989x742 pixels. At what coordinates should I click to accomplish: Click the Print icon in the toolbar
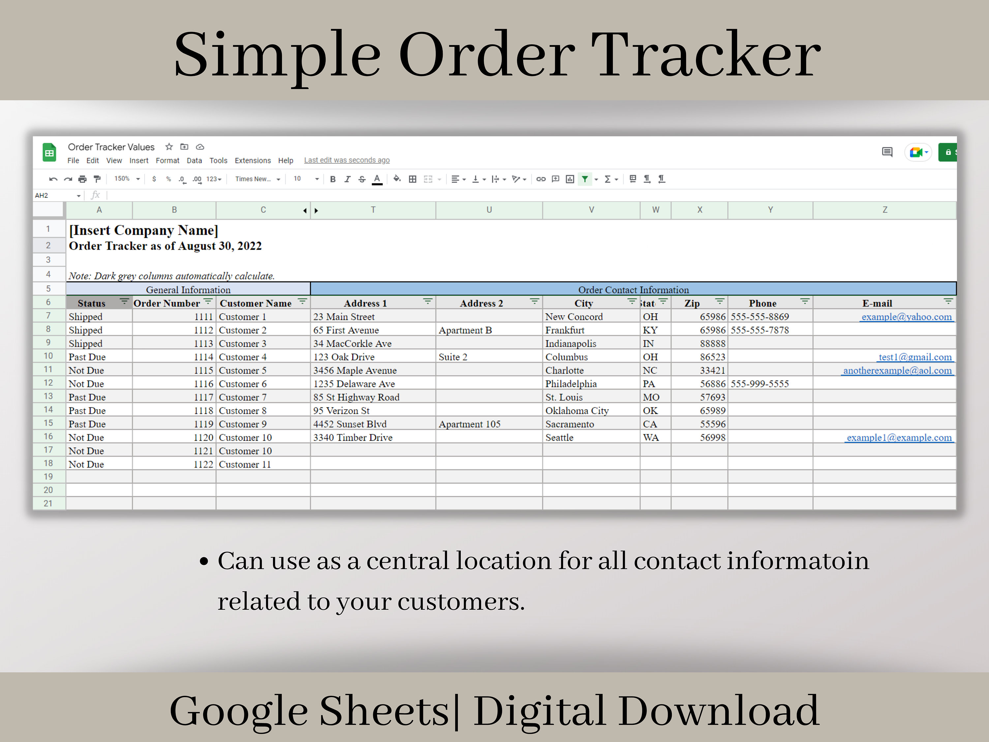click(x=82, y=179)
